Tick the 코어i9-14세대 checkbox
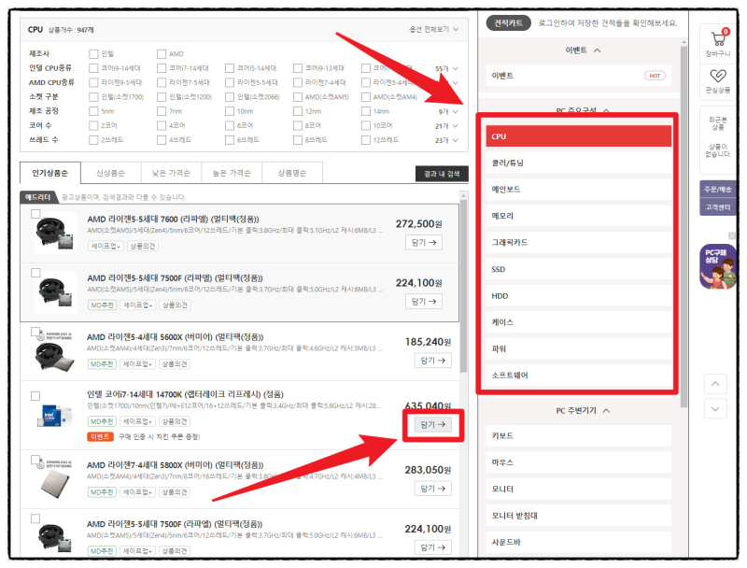The width and height of the screenshot is (747, 568). coord(93,68)
